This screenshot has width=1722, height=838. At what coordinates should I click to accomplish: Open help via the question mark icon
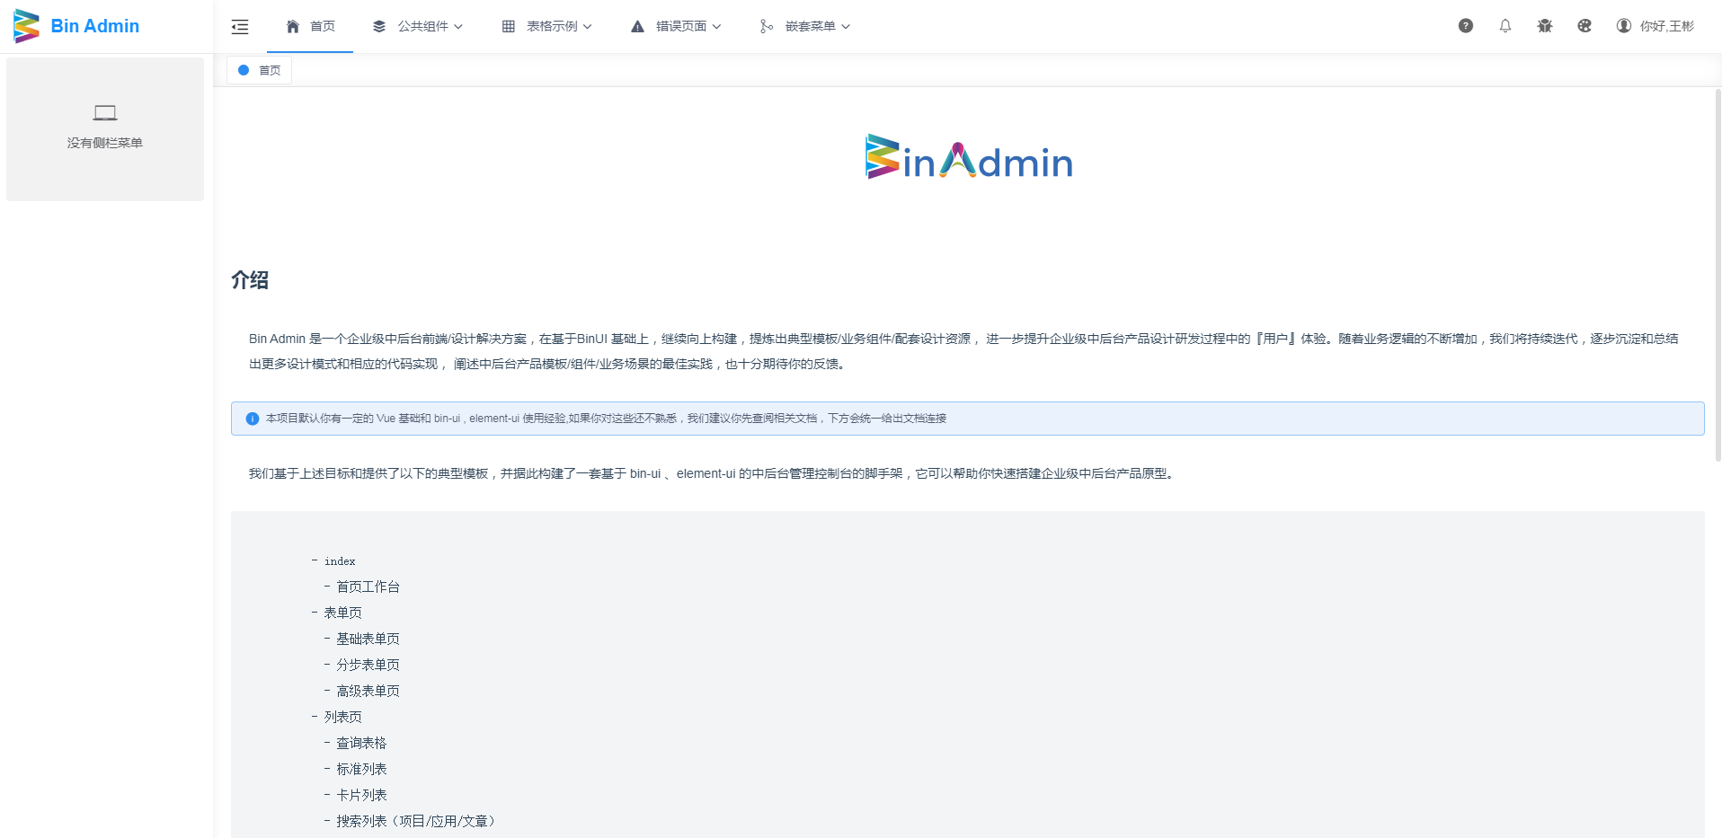pos(1466,26)
